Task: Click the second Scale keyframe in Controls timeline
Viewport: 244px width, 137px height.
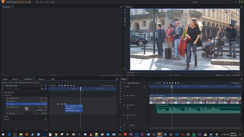Action: point(62,104)
